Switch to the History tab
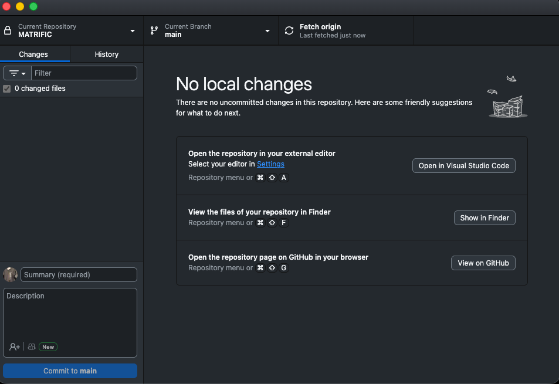Viewport: 559px width, 384px height. point(106,55)
